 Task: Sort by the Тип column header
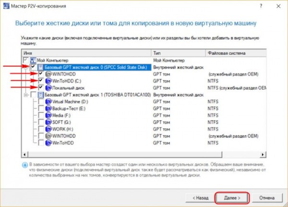(179, 53)
